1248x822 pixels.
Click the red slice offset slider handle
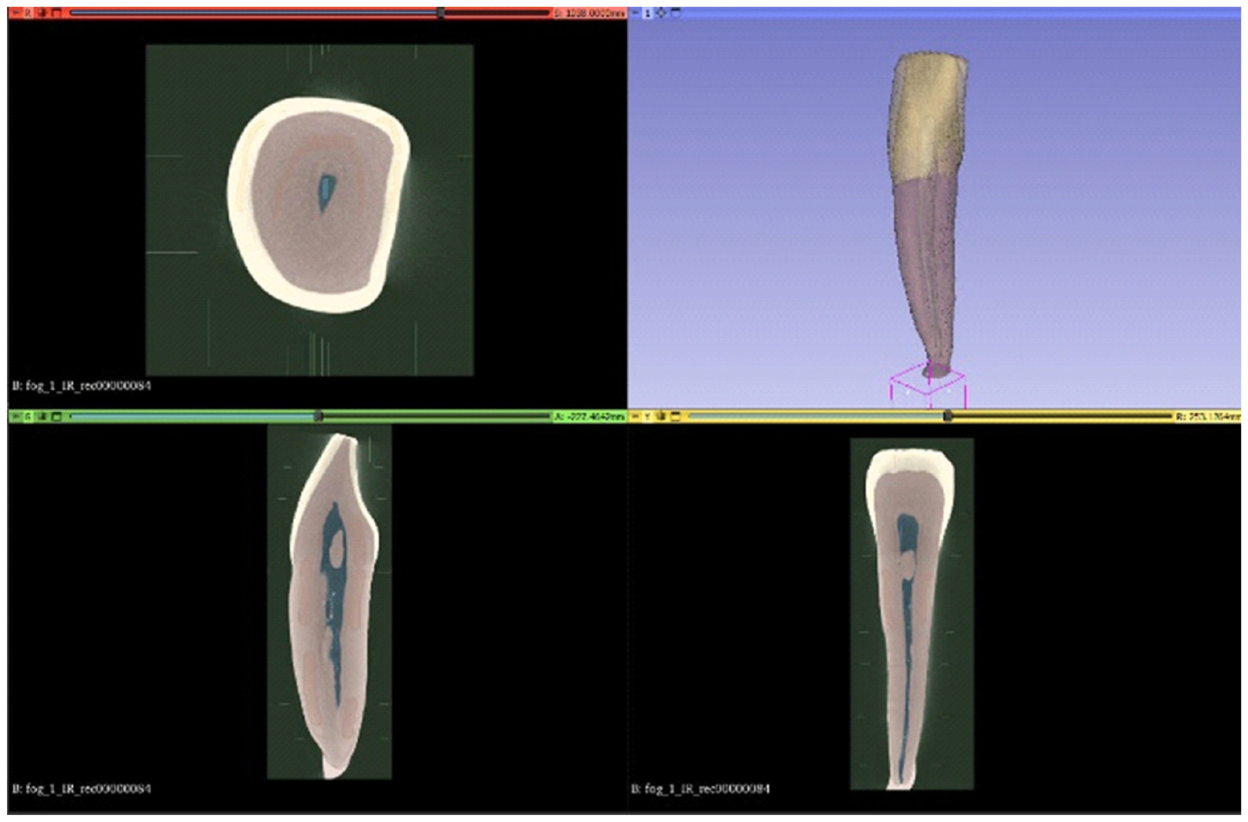tap(442, 13)
